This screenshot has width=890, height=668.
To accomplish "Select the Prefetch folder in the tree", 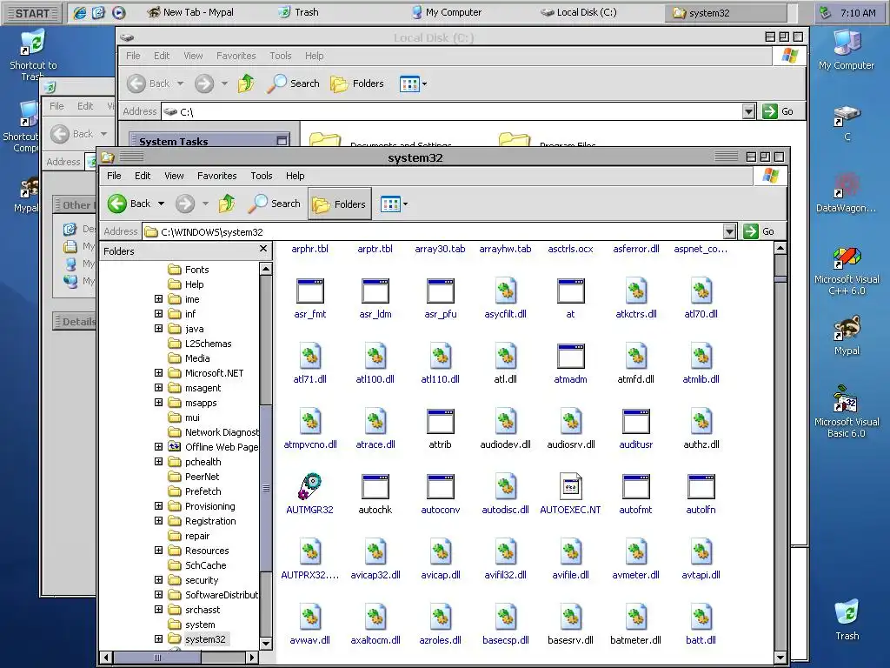I will click(195, 491).
